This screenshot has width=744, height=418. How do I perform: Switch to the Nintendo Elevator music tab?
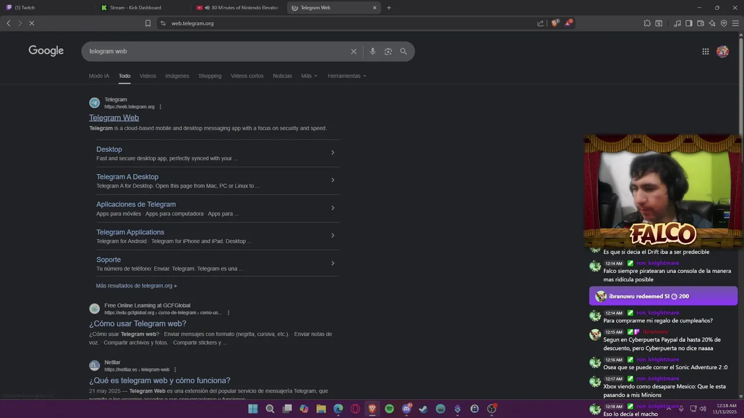click(238, 8)
